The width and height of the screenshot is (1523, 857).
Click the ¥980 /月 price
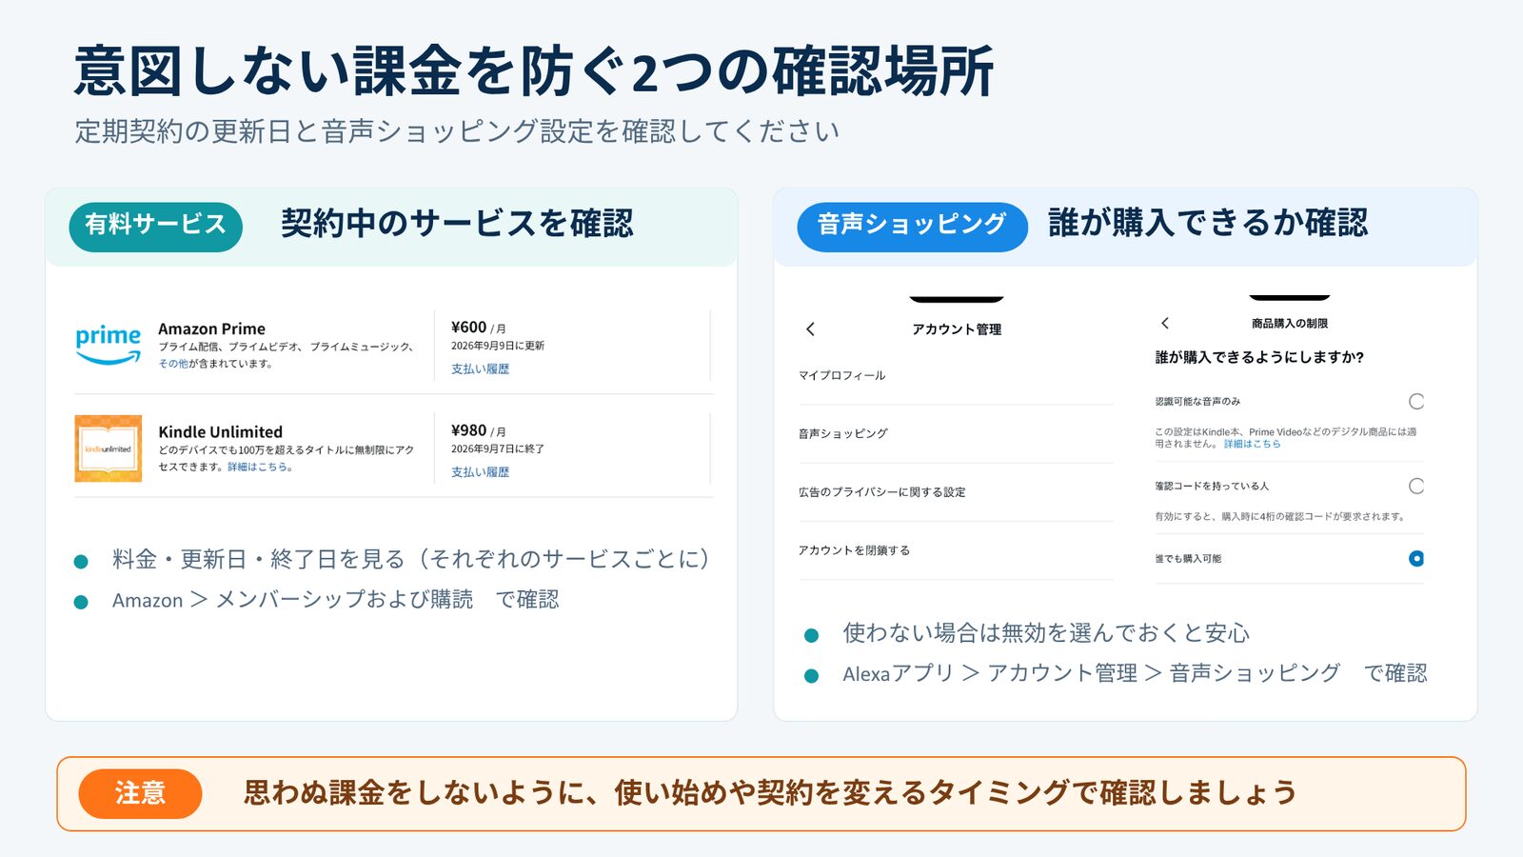478,430
